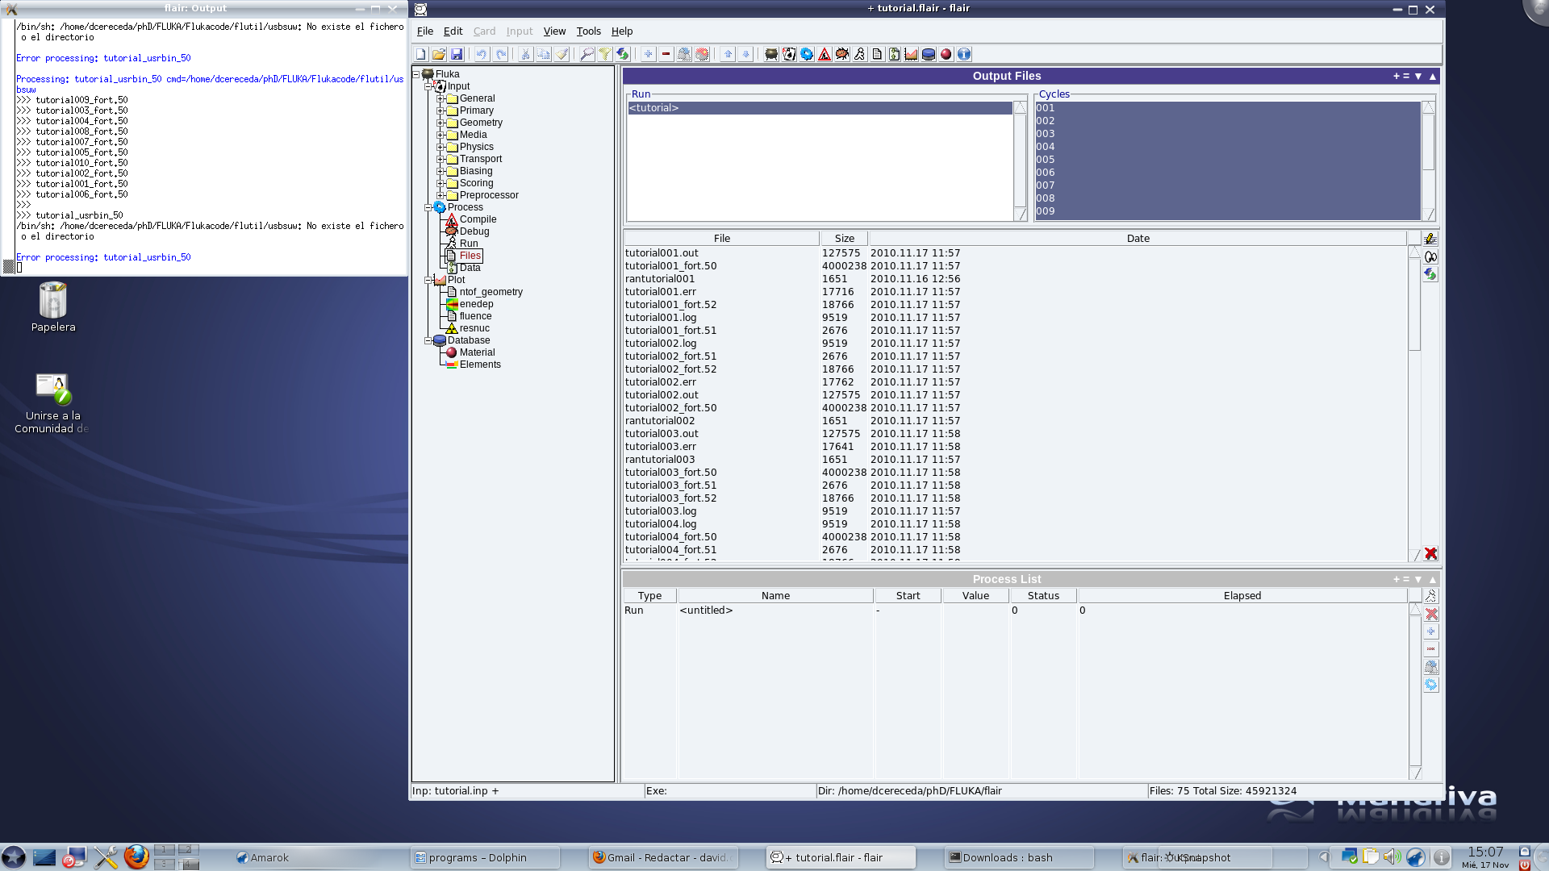Open the Tools menu in flair

point(590,31)
